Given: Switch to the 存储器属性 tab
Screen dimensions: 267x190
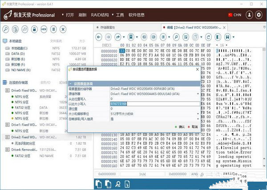Looking at the screenshot, I should [x=108, y=28].
